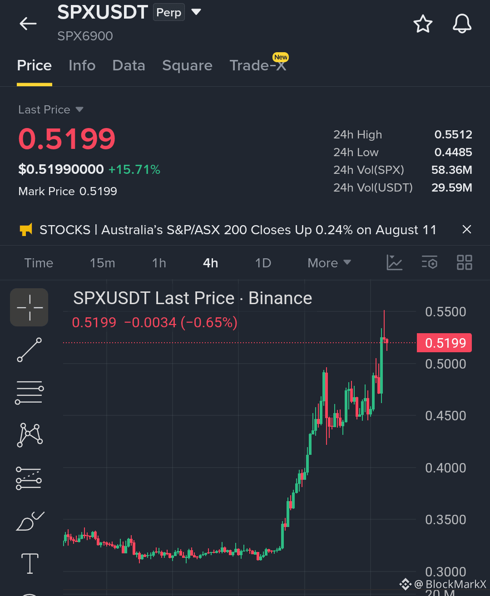
Task: Select the Time chart interval
Action: 39,263
